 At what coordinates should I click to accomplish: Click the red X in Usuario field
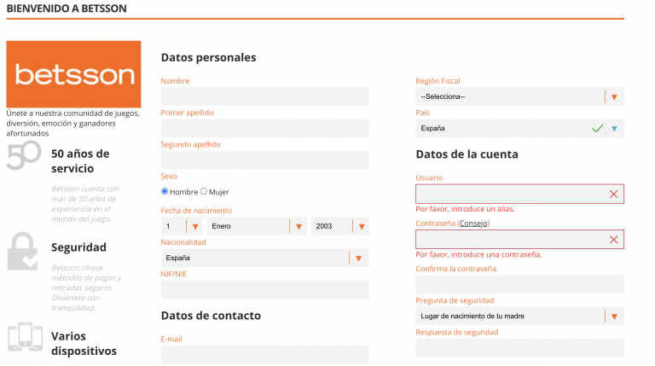pos(613,195)
